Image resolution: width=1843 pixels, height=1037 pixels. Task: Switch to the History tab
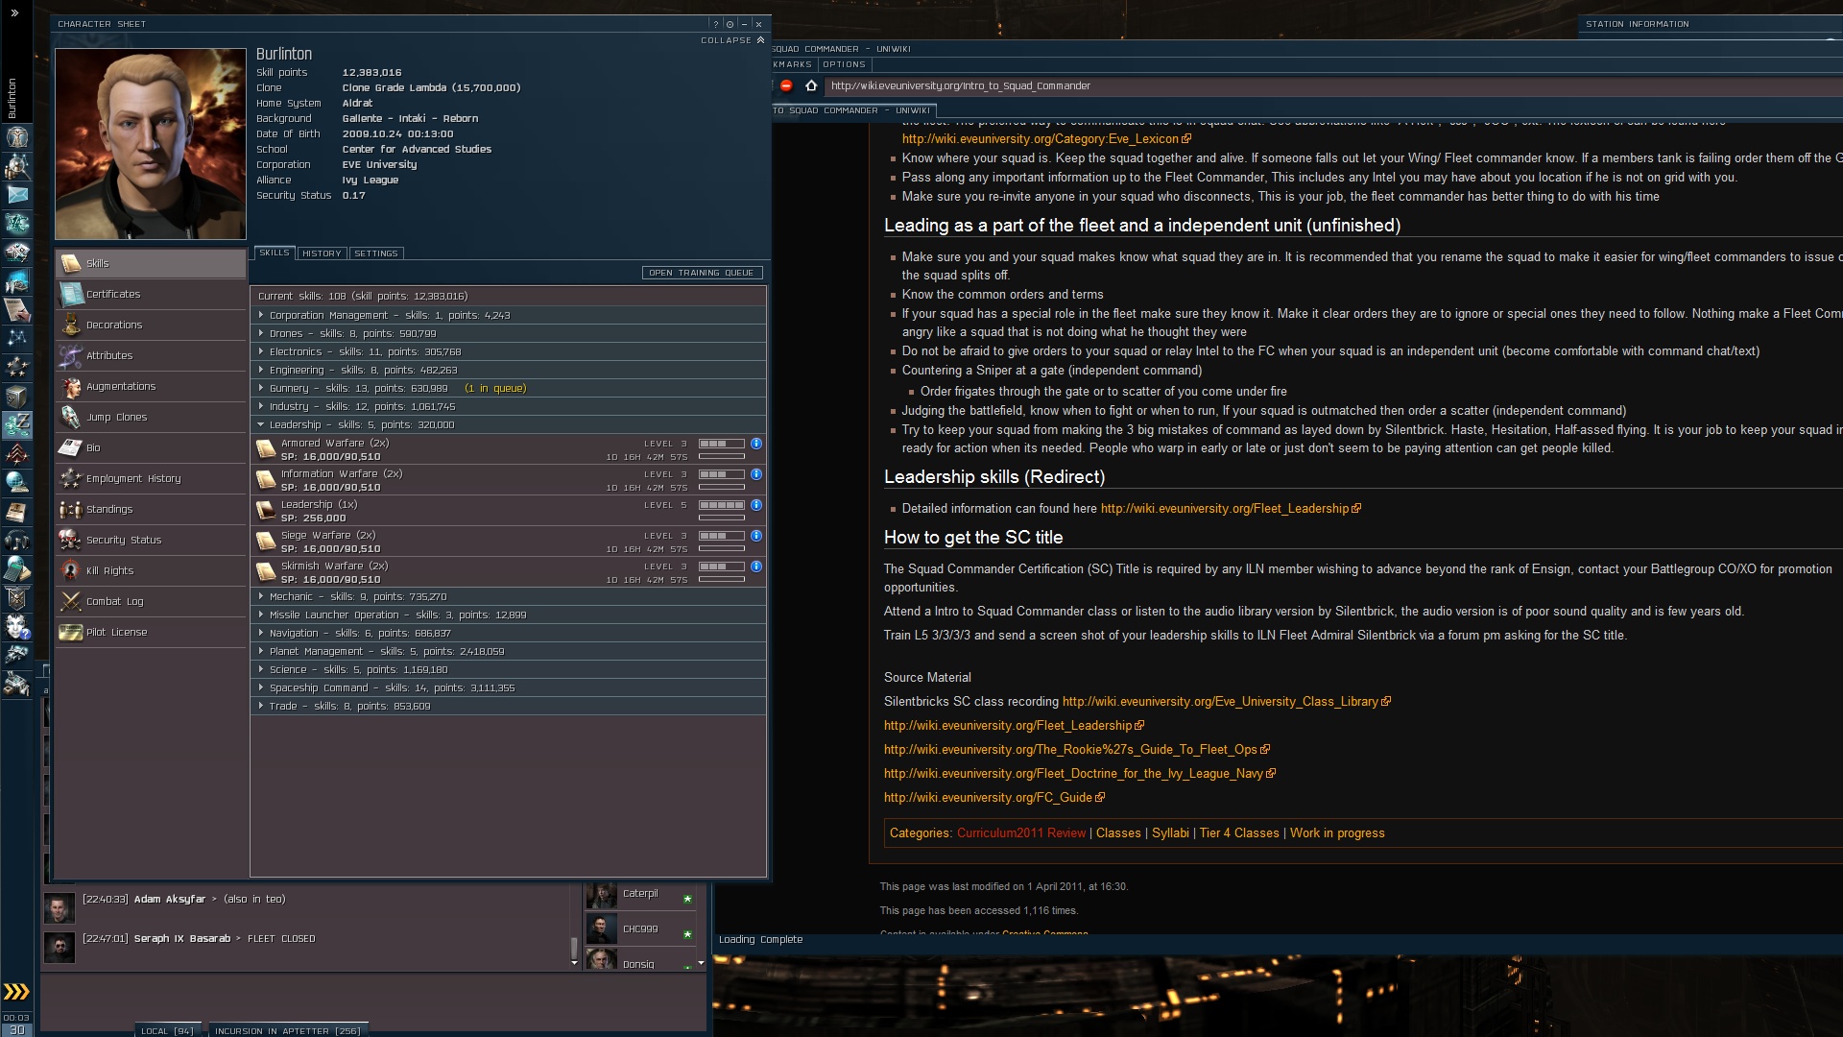[322, 253]
